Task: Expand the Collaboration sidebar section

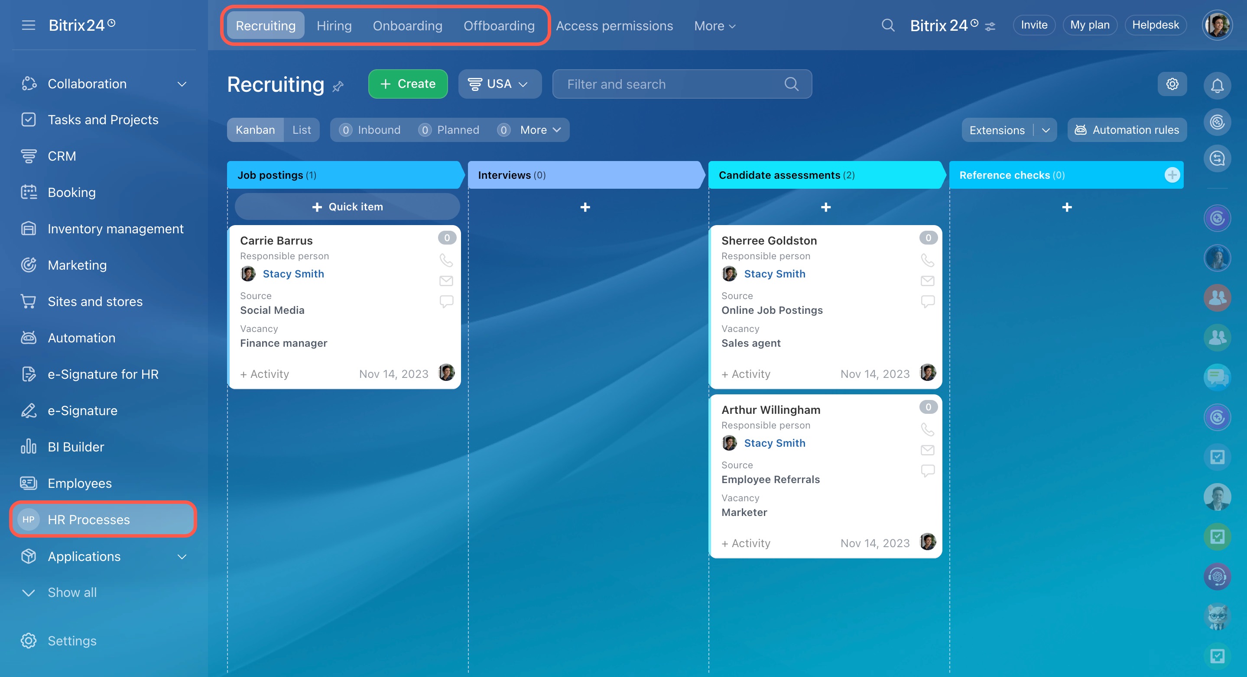Action: point(182,84)
